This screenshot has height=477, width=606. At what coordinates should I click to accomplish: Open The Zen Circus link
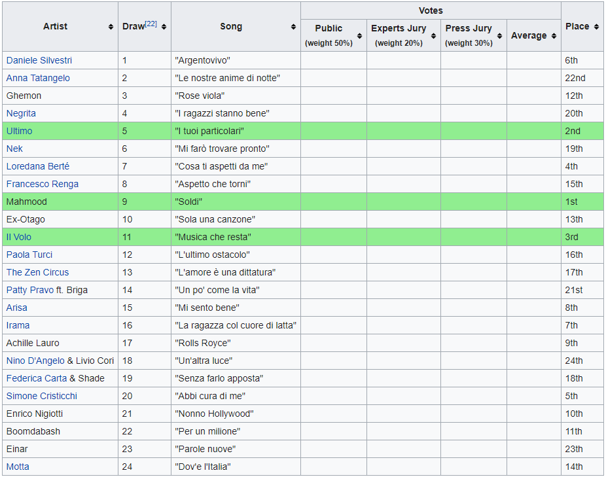[x=37, y=272]
